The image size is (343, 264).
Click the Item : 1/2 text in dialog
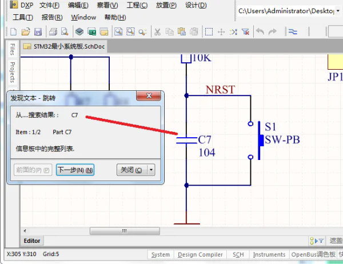[x=28, y=132]
